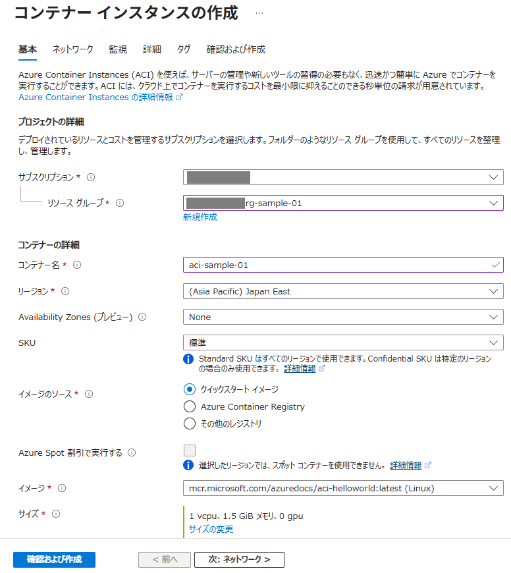The height and width of the screenshot is (573, 511).
Task: Switch to 確認および作成 tab
Action: click(236, 49)
